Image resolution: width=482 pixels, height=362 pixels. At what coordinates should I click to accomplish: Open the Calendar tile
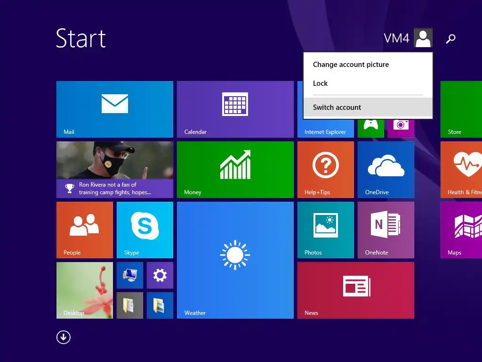(235, 109)
